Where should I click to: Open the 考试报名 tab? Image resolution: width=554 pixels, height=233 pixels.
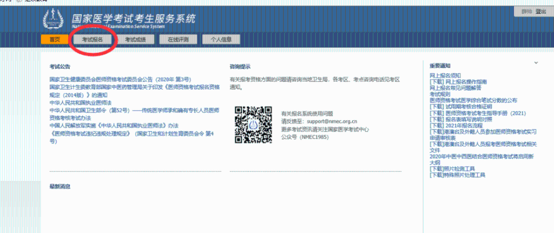pyautogui.click(x=93, y=39)
